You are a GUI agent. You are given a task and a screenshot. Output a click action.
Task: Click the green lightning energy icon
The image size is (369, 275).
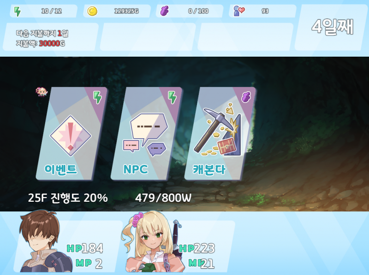[x=17, y=11]
